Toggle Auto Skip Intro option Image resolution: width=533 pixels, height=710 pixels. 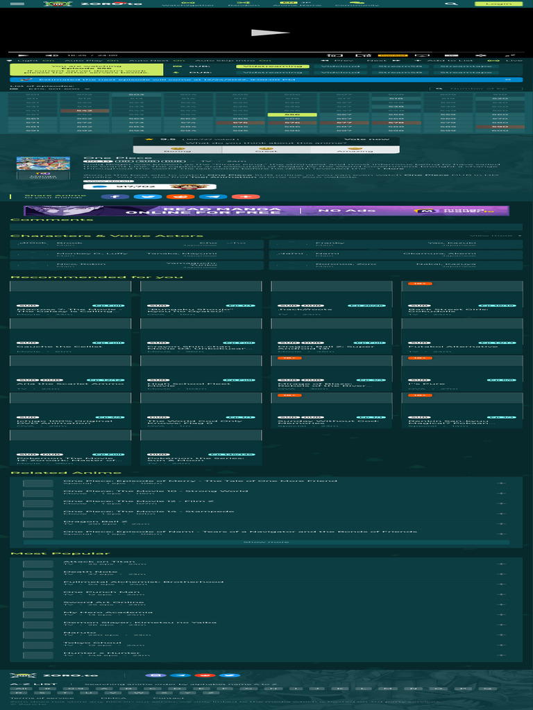coord(233,60)
